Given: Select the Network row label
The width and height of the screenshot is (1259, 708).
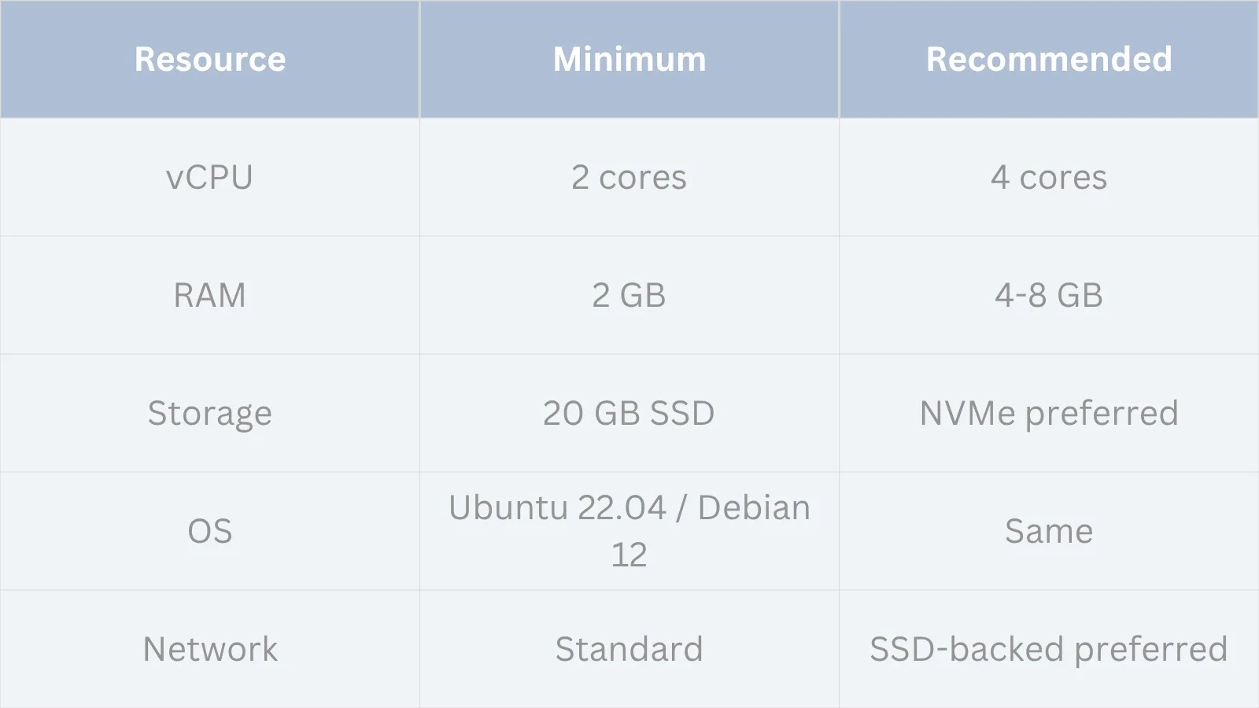Looking at the screenshot, I should click(210, 650).
